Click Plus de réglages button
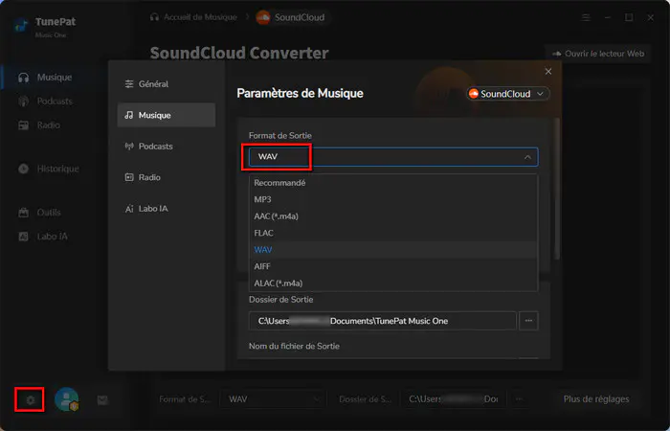This screenshot has width=670, height=431. click(596, 399)
